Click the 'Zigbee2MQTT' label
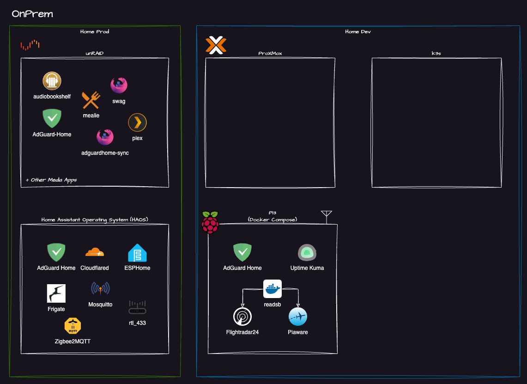The width and height of the screenshot is (527, 384). click(73, 341)
